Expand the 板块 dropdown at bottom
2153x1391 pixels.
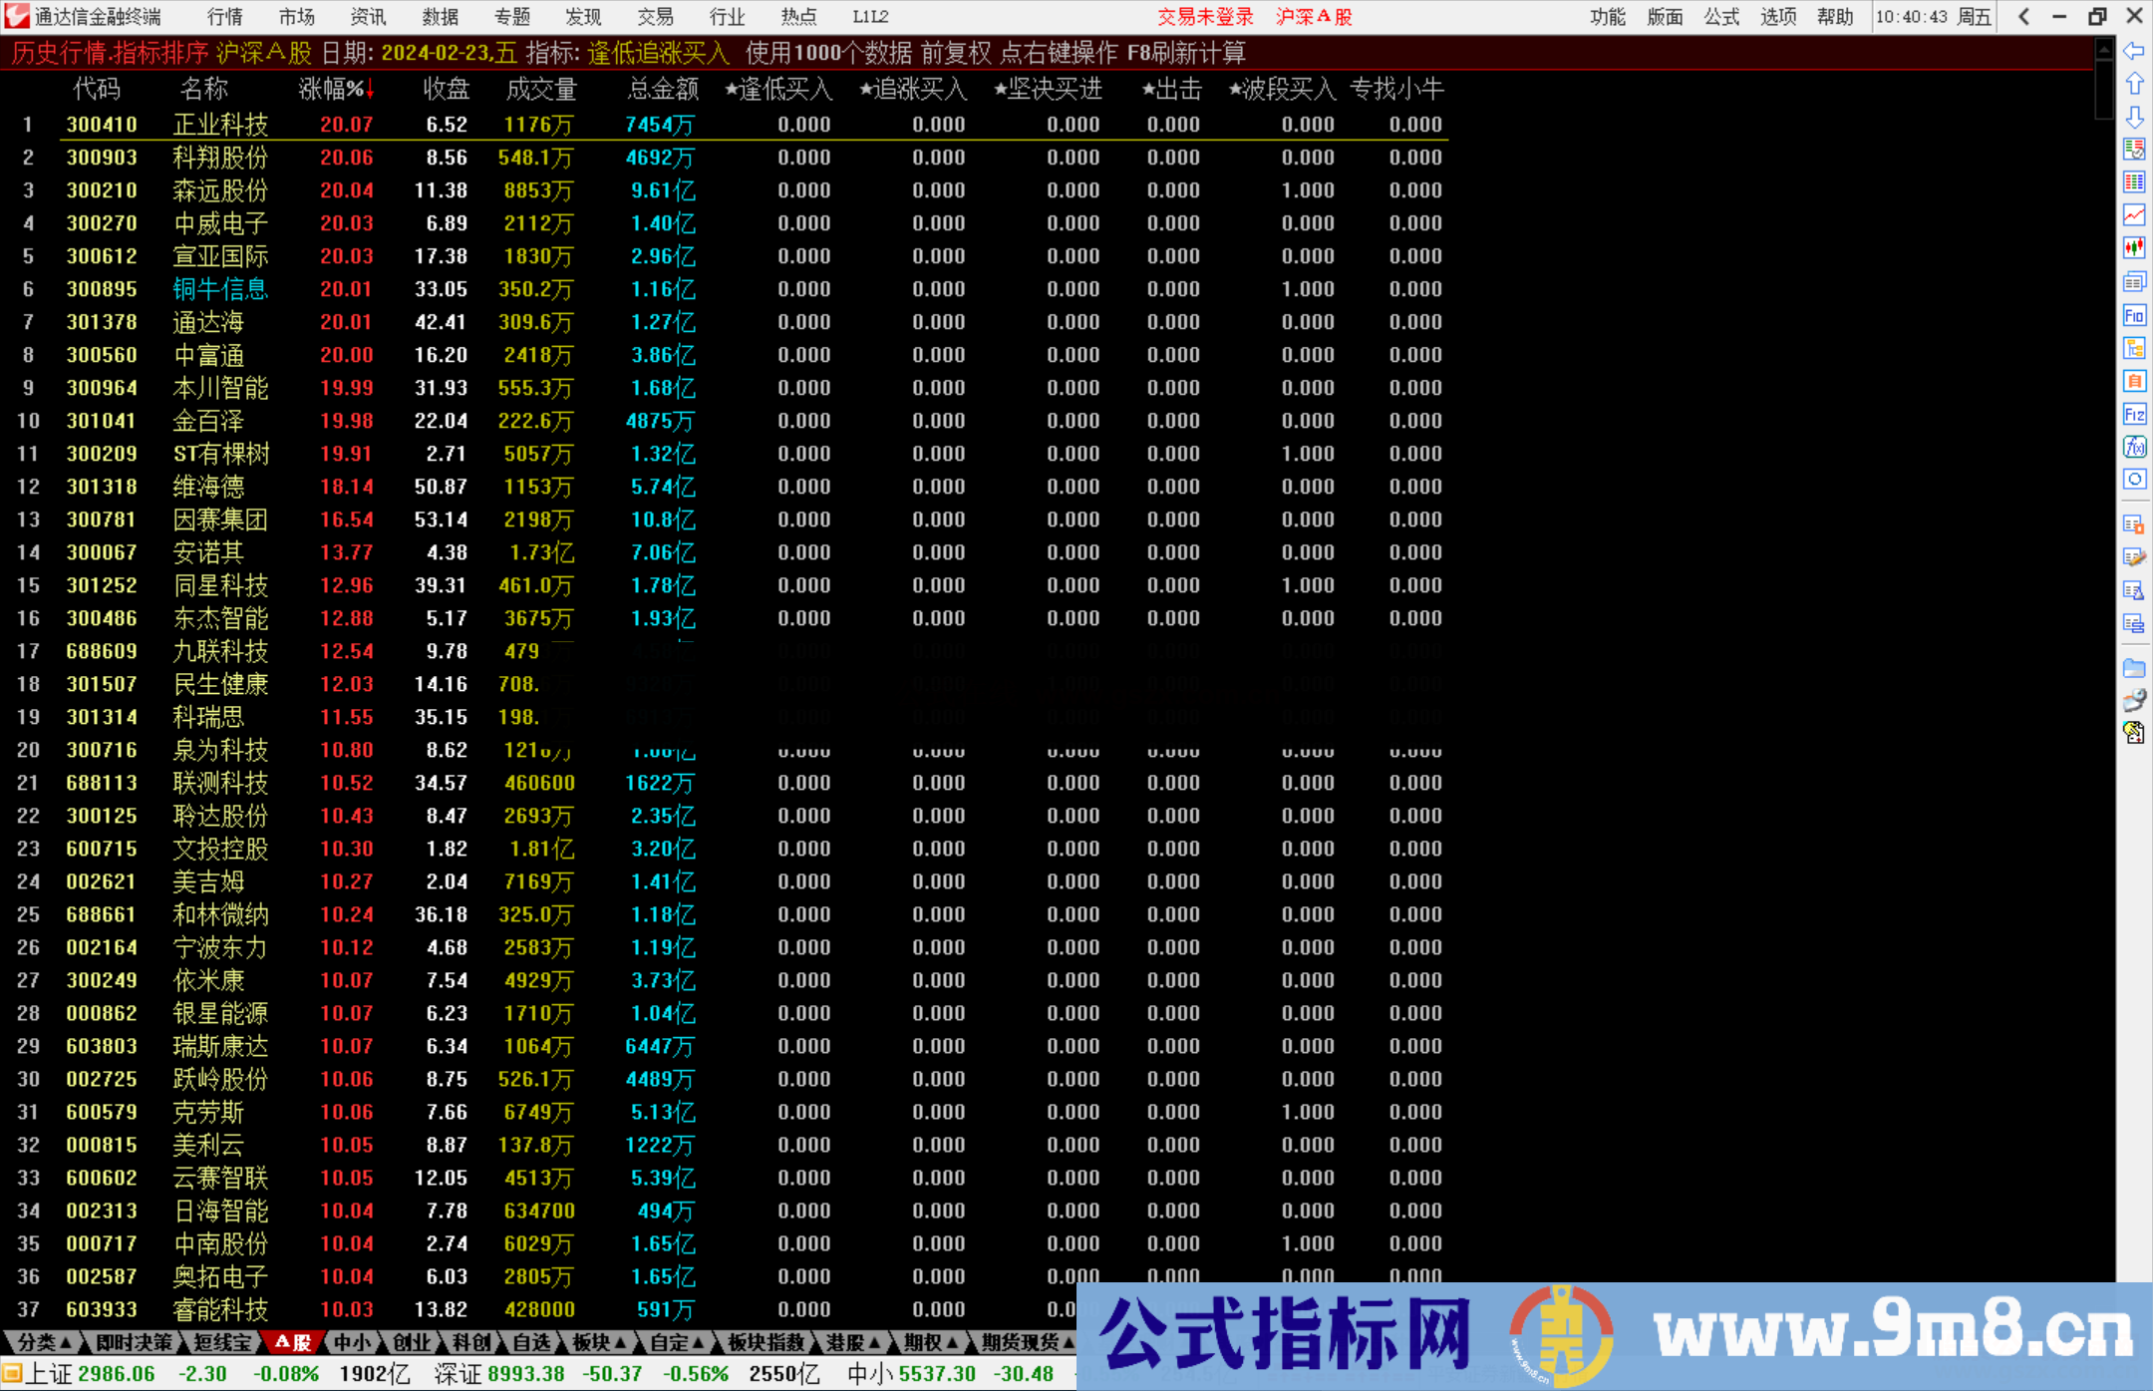coord(596,1343)
